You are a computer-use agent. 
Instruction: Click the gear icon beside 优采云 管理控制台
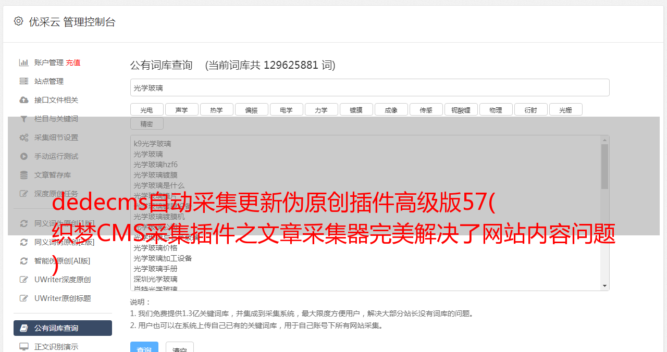[x=19, y=21]
